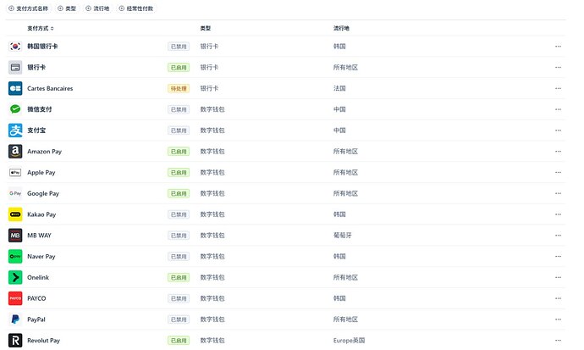This screenshot has width=584, height=350.
Task: Click the Onelink green arrow icon
Action: [x=15, y=277]
